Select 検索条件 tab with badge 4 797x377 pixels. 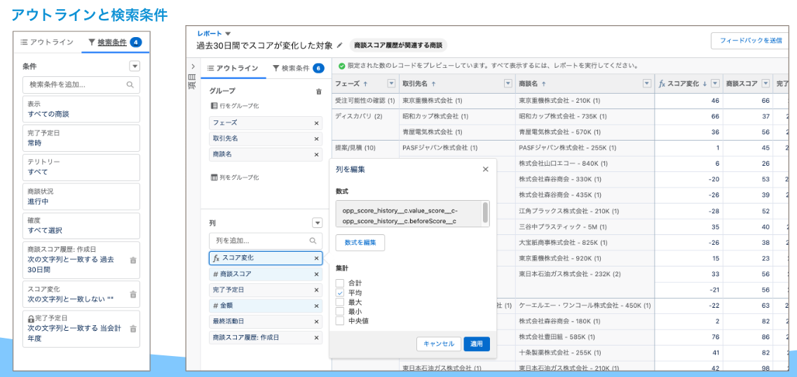[x=115, y=42]
